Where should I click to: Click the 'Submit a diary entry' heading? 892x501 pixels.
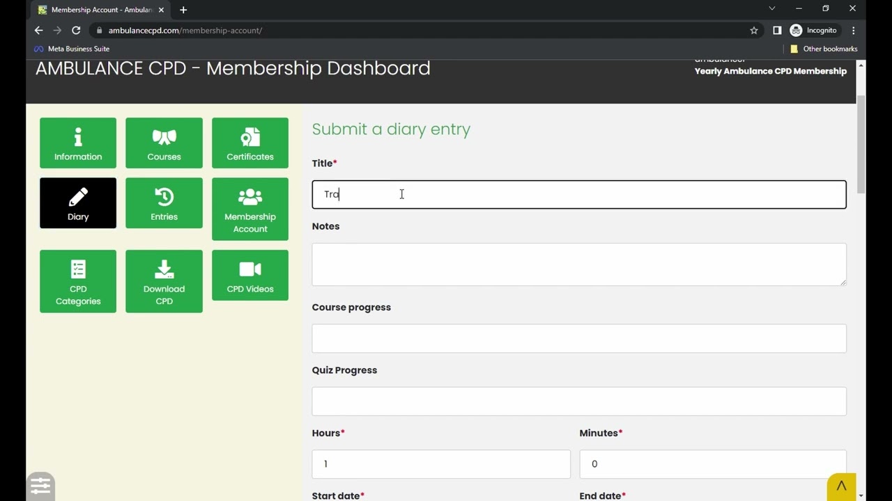pos(391,129)
